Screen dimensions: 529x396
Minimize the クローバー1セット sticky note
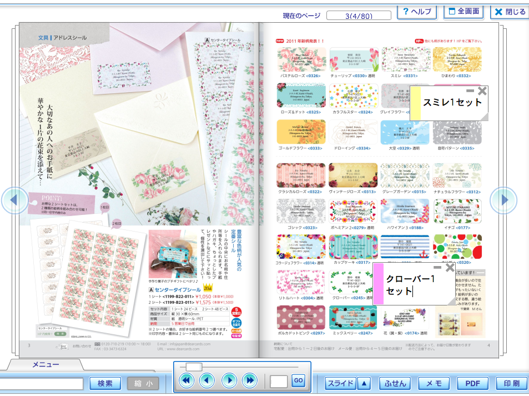click(437, 267)
